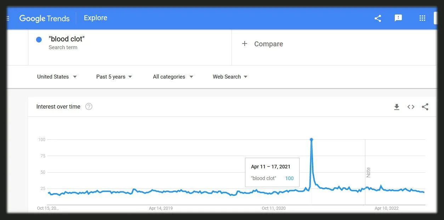Click the plus icon beside Compare

coord(244,44)
